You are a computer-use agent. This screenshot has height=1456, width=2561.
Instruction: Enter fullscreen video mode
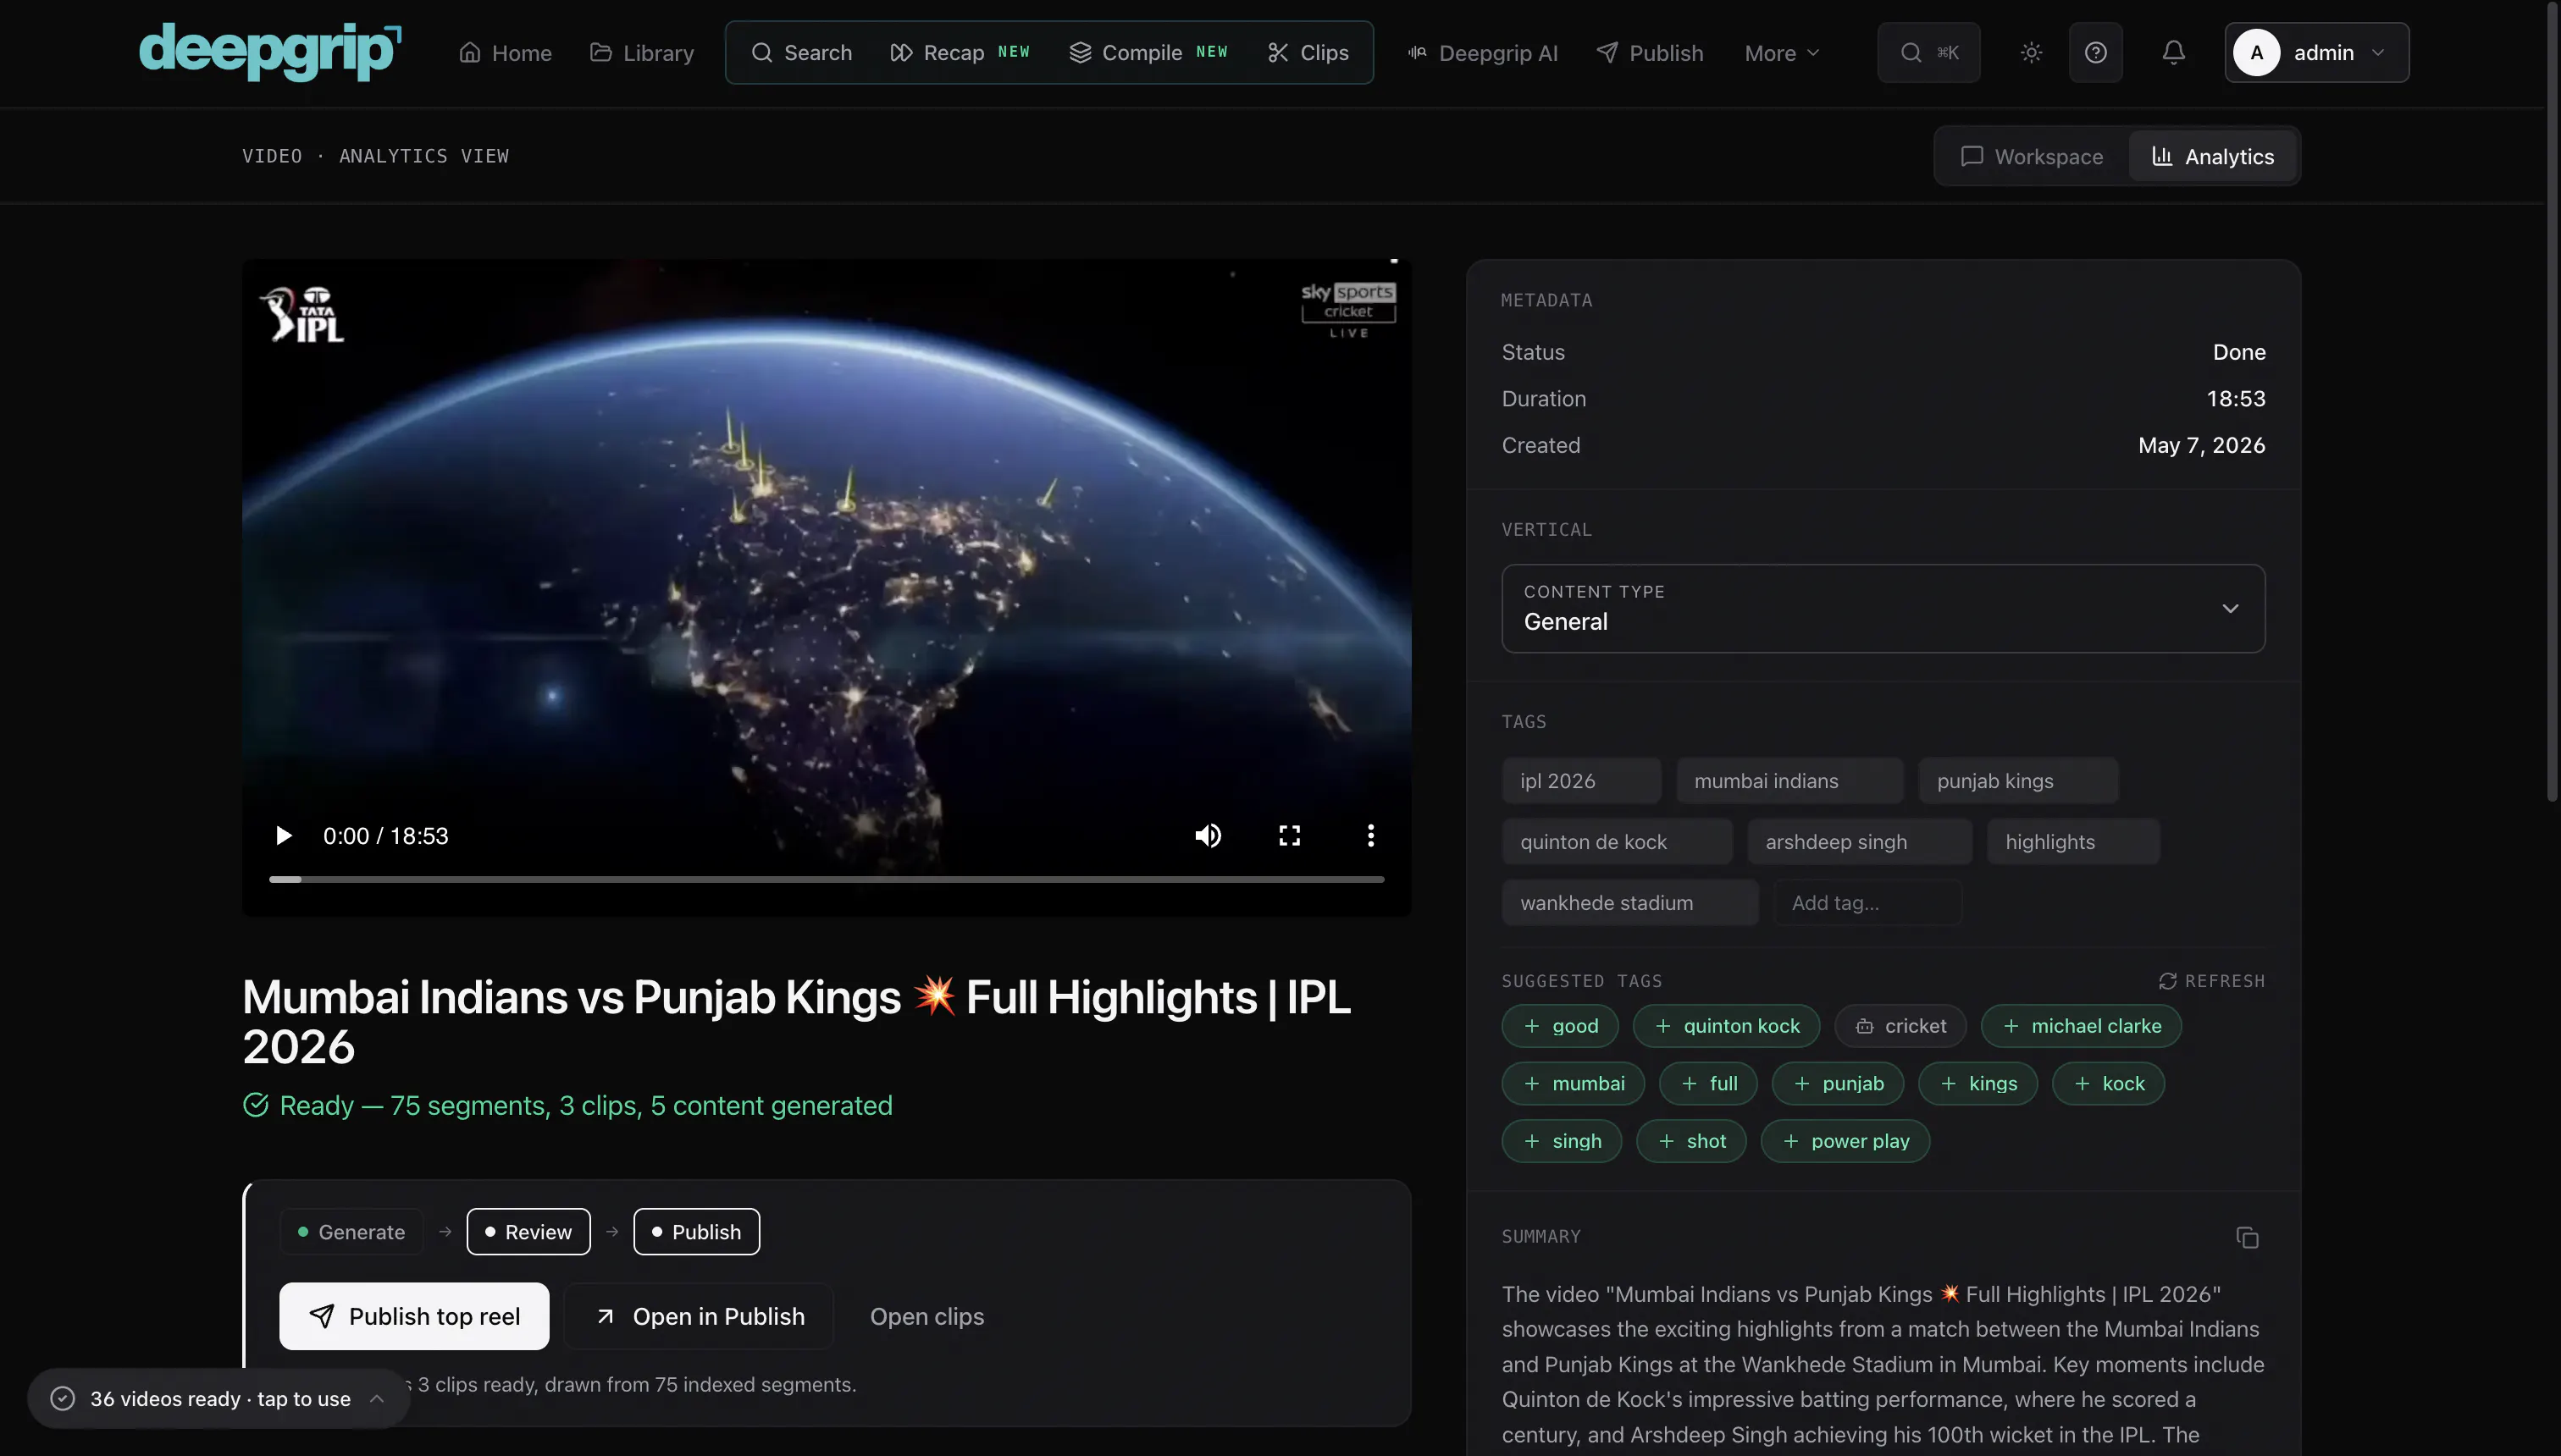1290,835
